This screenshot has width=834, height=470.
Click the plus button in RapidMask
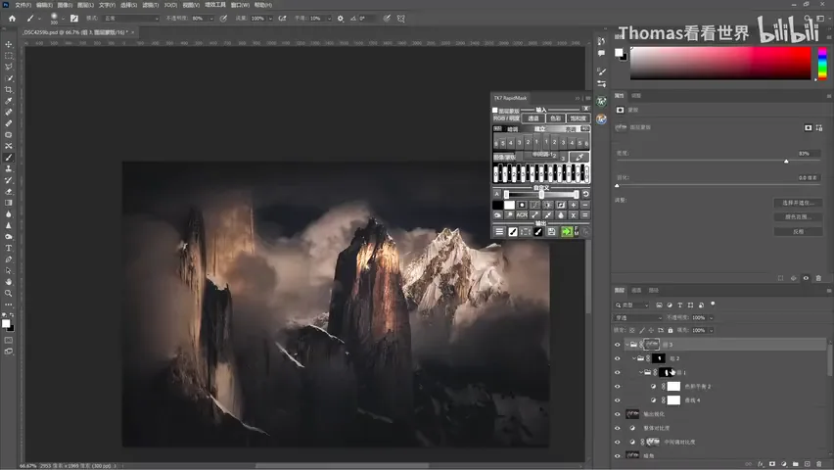pos(574,205)
